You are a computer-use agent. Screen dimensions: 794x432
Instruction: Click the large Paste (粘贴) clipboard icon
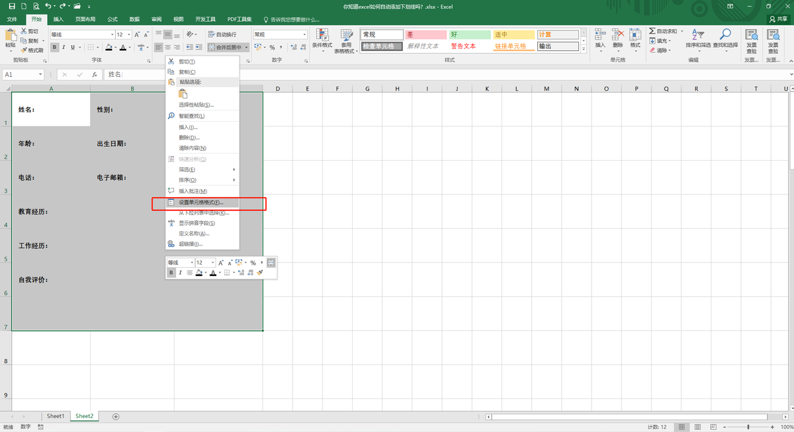click(10, 34)
